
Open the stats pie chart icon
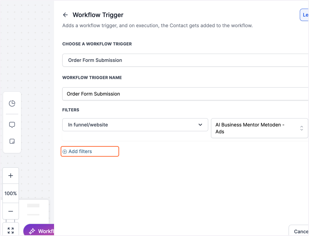pyautogui.click(x=12, y=103)
